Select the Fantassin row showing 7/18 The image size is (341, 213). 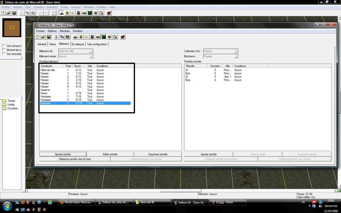coord(85,97)
